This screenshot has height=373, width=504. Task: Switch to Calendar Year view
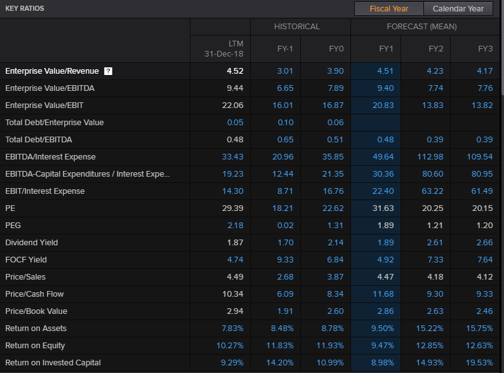pos(458,9)
